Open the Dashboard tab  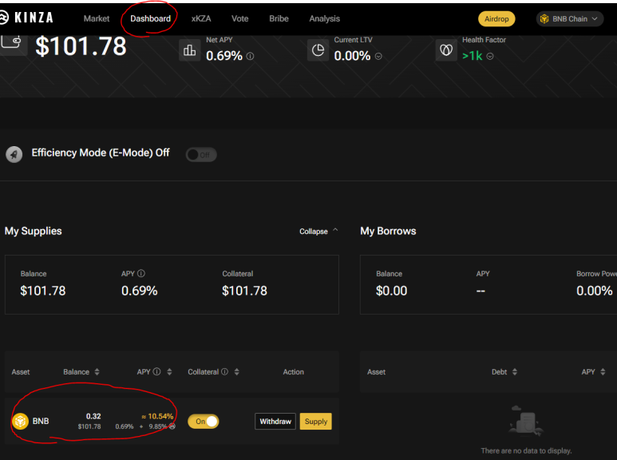[150, 18]
